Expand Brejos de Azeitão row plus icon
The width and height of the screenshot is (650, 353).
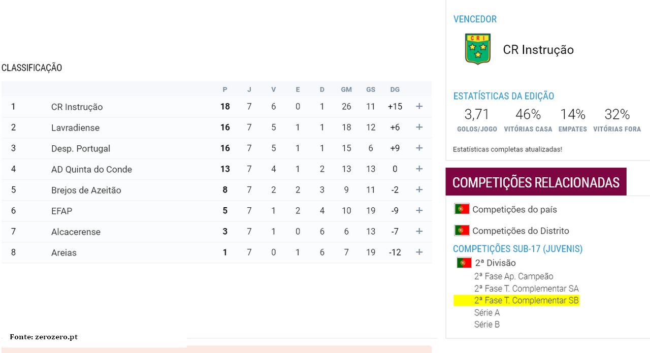[x=419, y=189]
